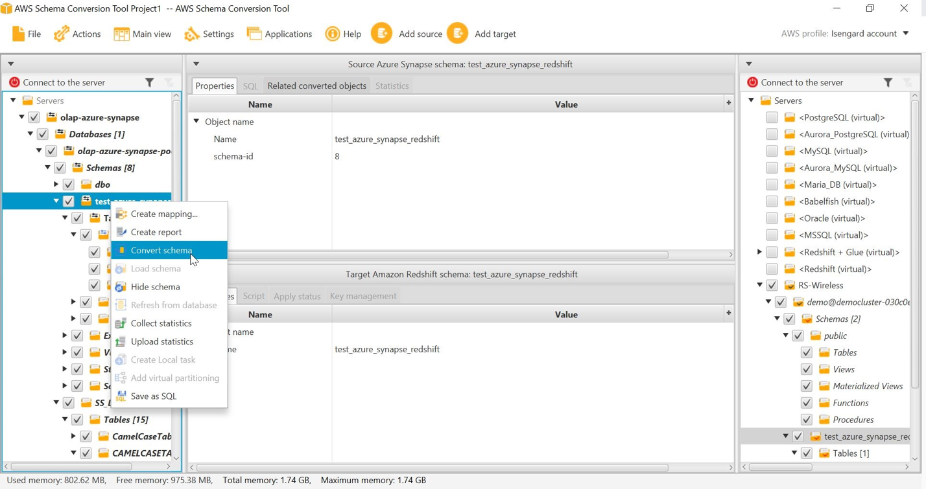Click the target panel filter icon
This screenshot has height=489, width=926.
tap(888, 82)
